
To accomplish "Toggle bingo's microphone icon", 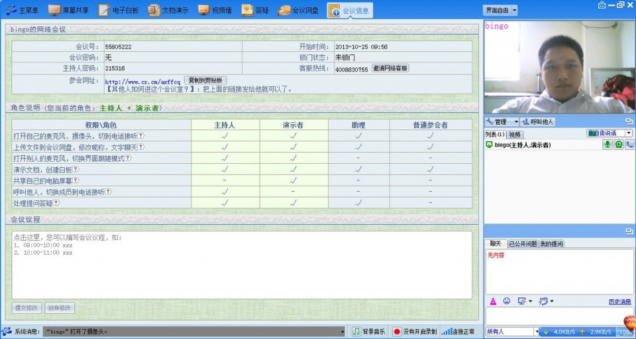I will click(x=607, y=145).
